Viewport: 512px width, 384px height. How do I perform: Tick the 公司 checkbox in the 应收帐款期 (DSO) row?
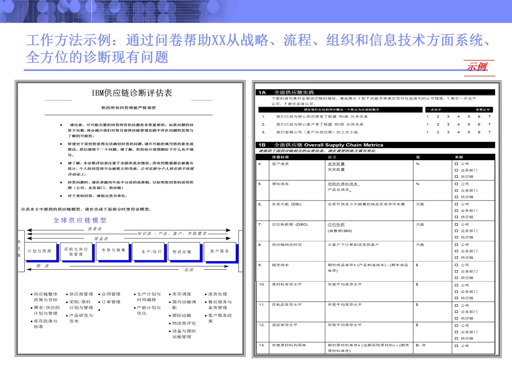pyautogui.click(x=457, y=225)
